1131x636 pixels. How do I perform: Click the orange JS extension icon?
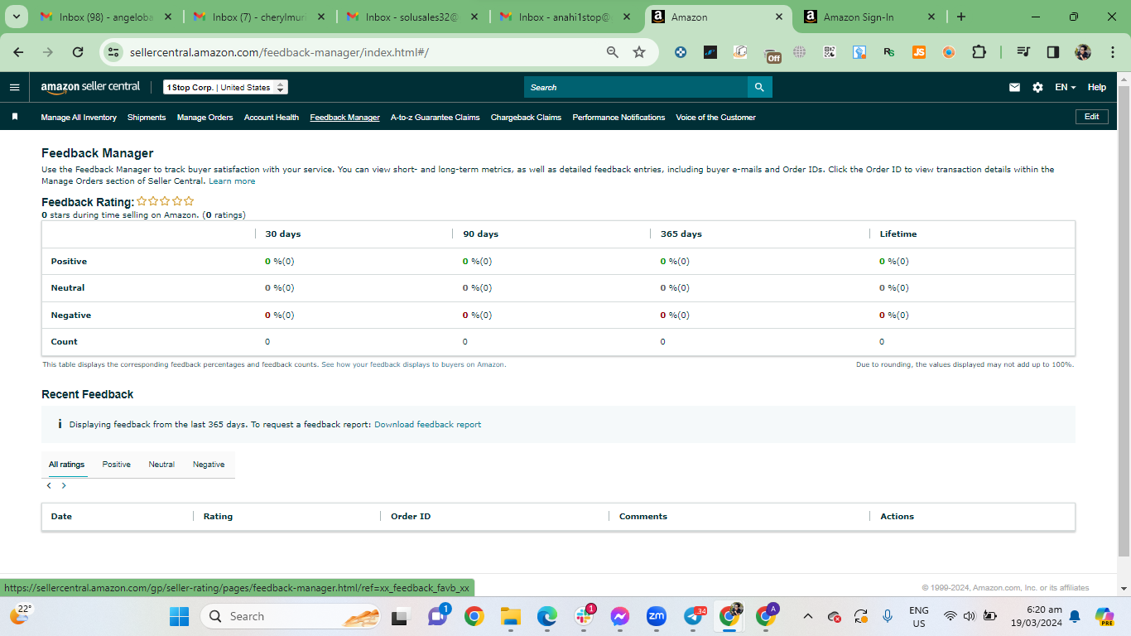click(x=919, y=52)
